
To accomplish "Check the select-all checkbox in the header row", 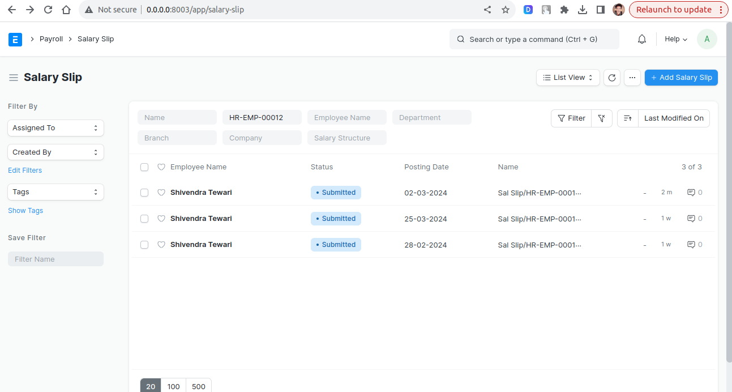I will click(x=144, y=167).
